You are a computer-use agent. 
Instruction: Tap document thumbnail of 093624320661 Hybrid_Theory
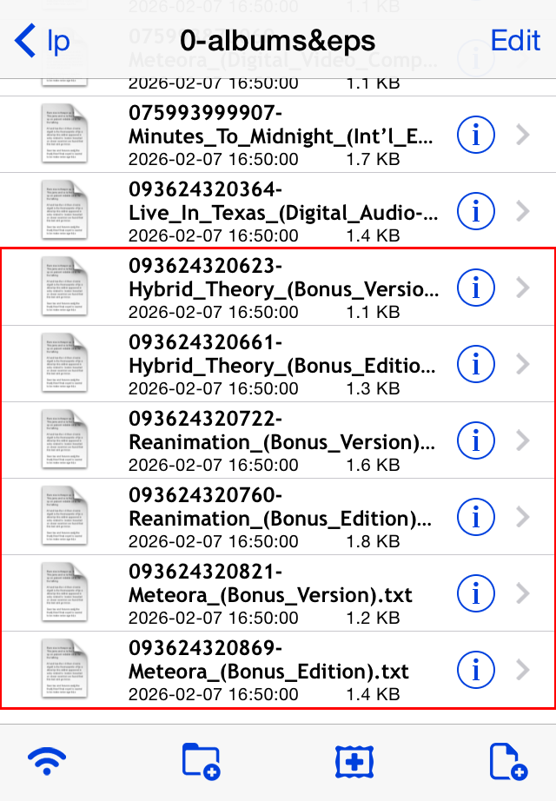click(64, 363)
